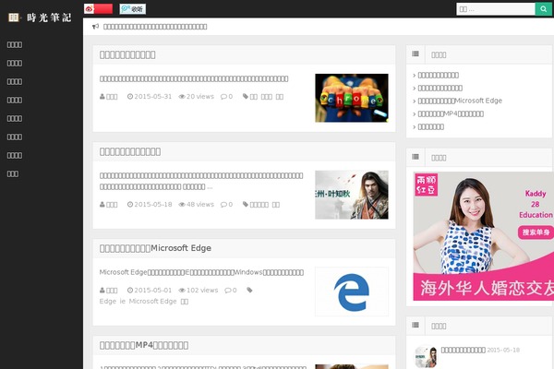Open the post title ending in Microsoft Edge
554x369 pixels.
coord(155,248)
